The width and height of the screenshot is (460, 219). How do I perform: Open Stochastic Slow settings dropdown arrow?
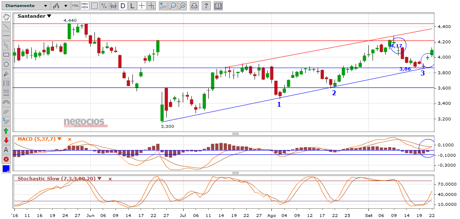pos(99,178)
